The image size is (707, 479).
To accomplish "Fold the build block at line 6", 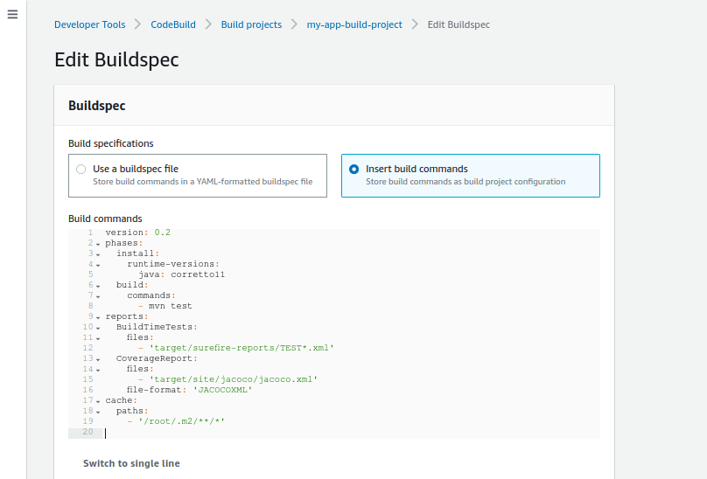I will [x=98, y=286].
